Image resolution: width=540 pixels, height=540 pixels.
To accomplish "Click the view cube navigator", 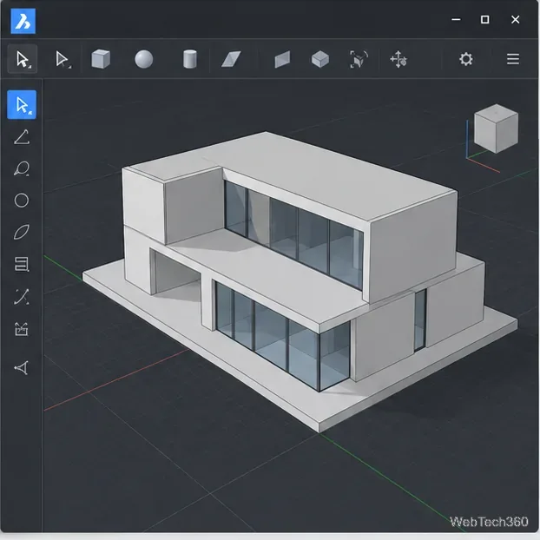I will (x=496, y=128).
